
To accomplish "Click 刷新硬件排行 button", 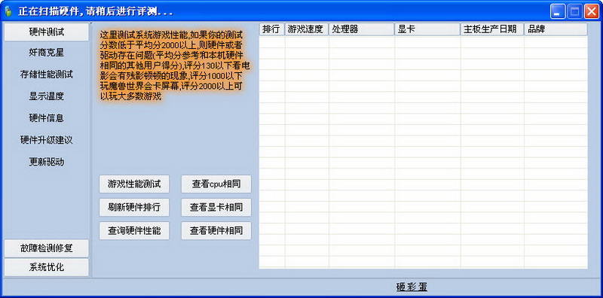I will click(x=134, y=208).
